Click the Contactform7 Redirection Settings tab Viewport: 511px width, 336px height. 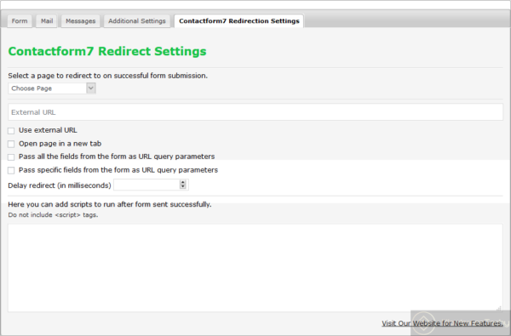coord(238,21)
